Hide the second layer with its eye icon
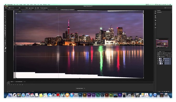Screen dimensions: 176x102 158,60
